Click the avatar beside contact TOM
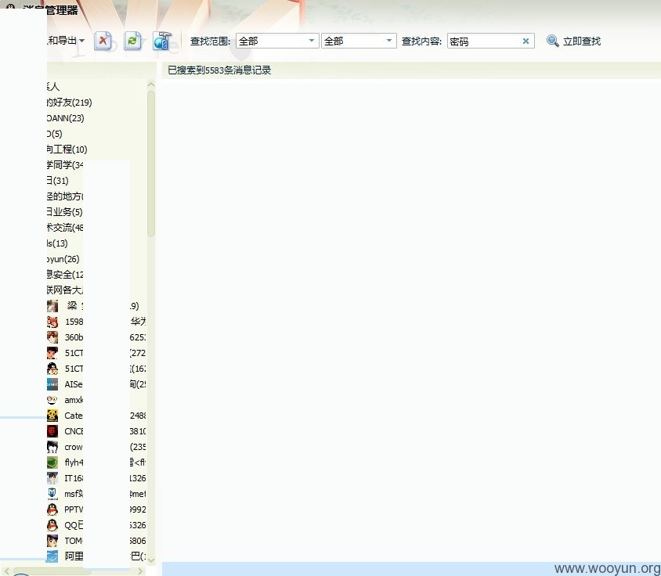 (52, 541)
